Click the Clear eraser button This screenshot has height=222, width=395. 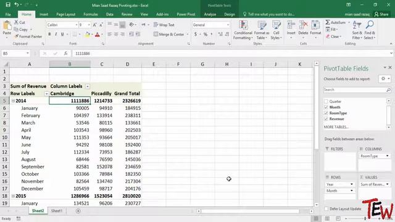pyautogui.click(x=333, y=36)
